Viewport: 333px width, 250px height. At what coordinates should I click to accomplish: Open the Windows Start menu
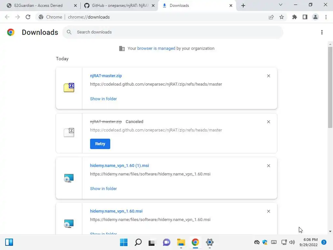pos(124,242)
